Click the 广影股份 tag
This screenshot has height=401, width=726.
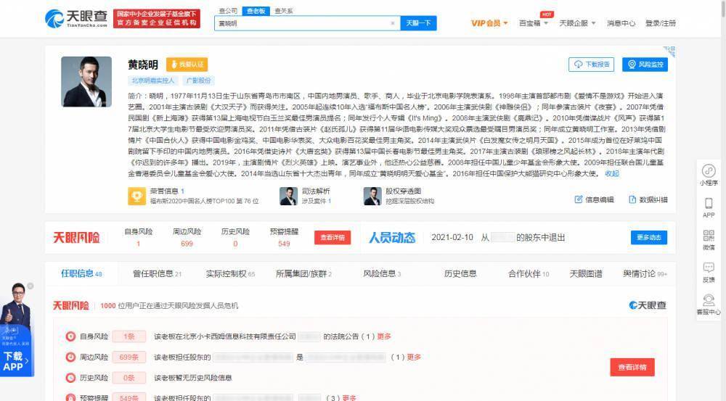[x=198, y=80]
